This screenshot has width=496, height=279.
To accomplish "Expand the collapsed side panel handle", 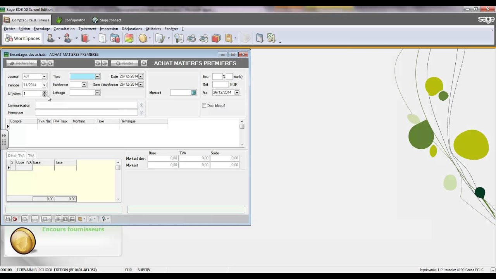I will [x=4, y=139].
